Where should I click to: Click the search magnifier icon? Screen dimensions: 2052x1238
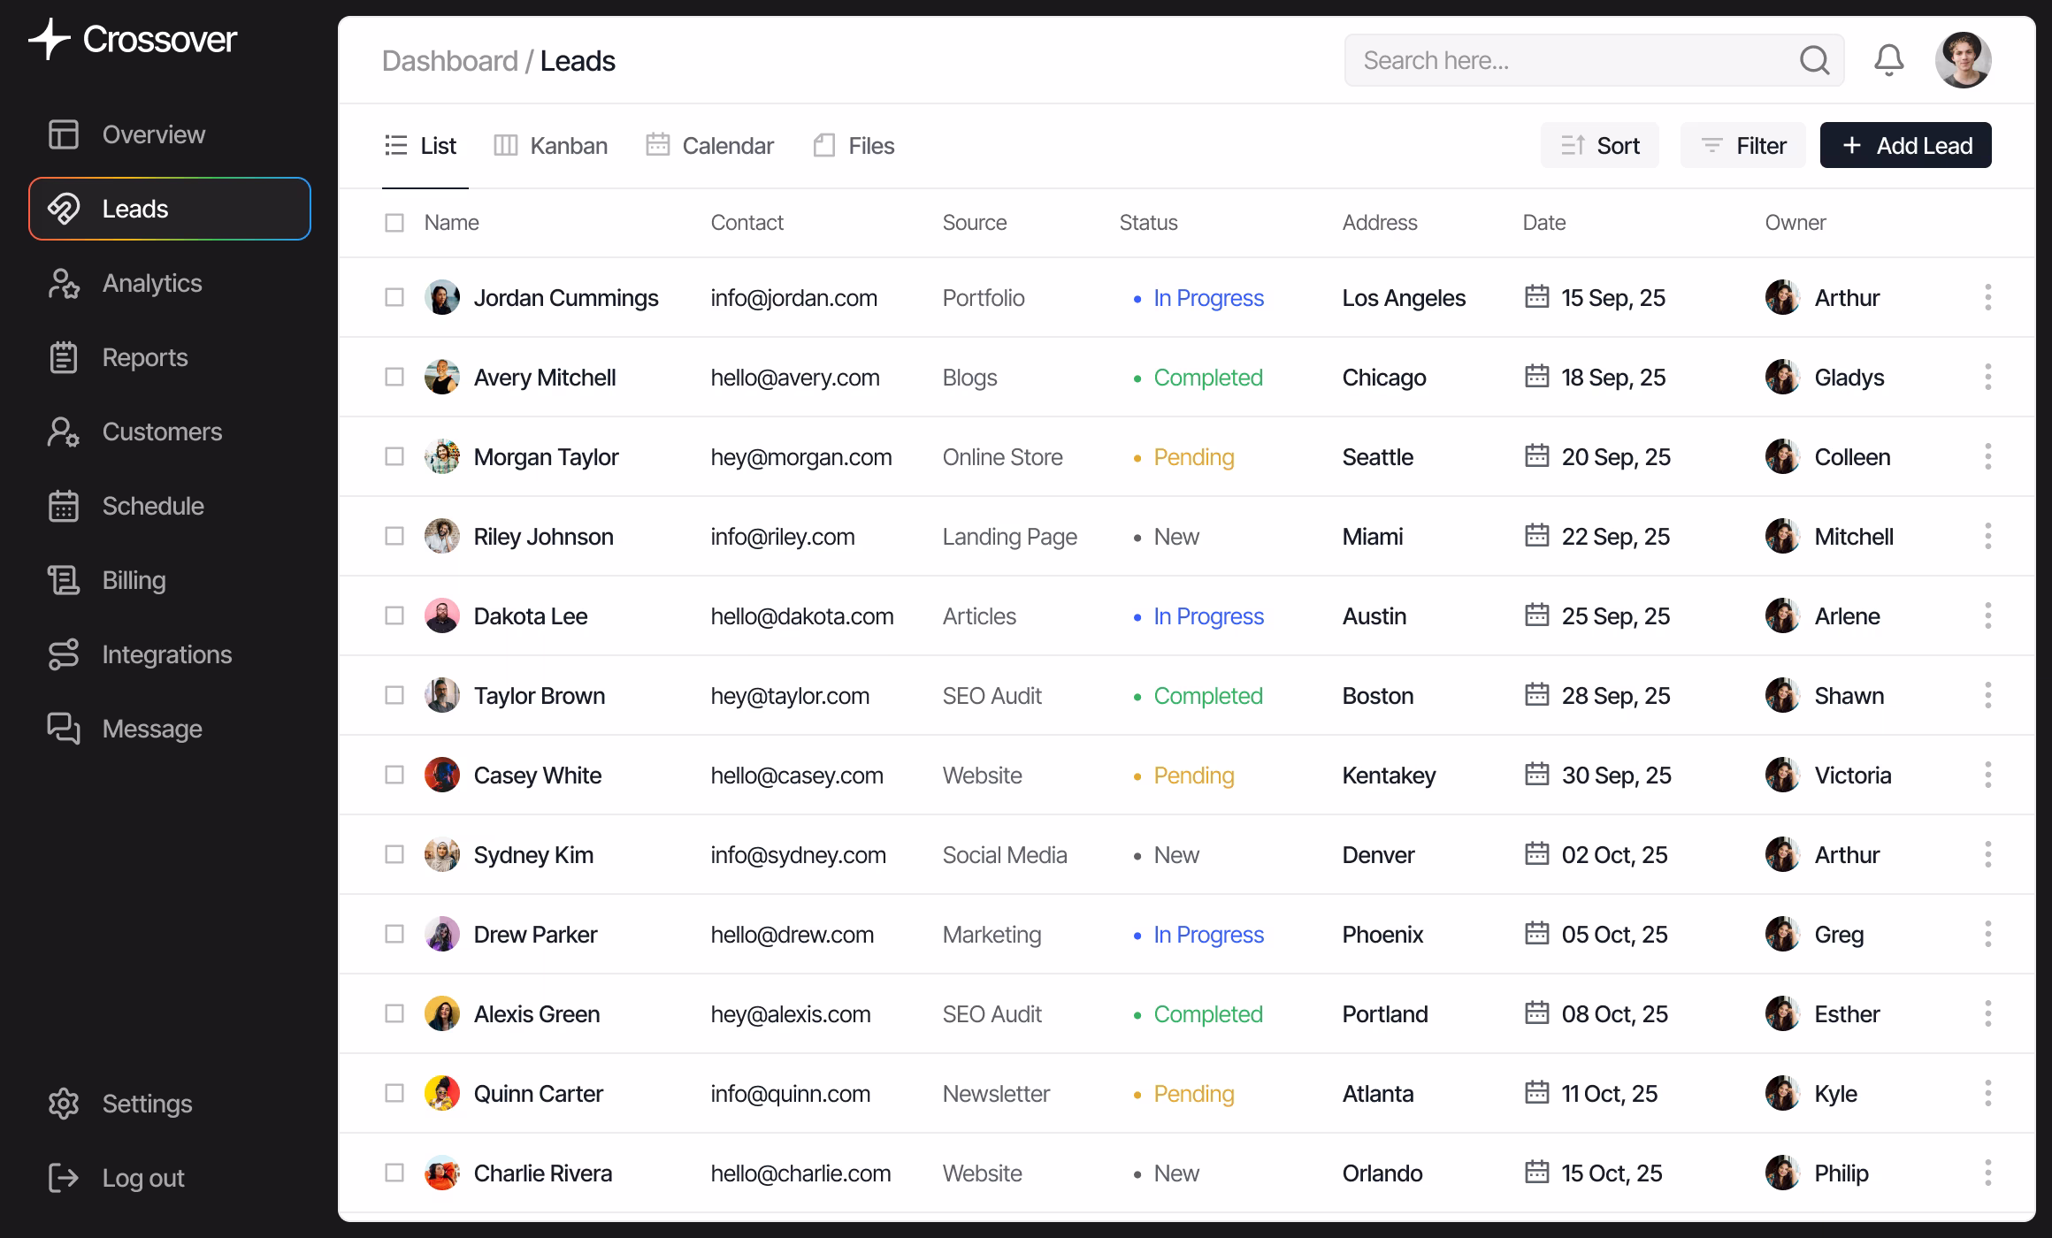coord(1814,60)
